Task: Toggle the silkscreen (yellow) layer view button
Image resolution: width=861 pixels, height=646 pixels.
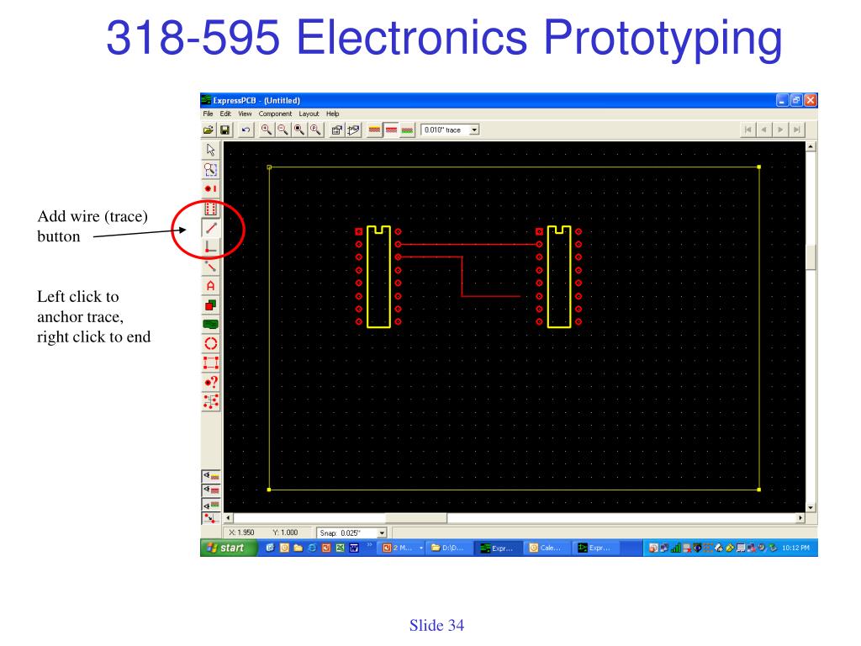Action: [x=374, y=130]
